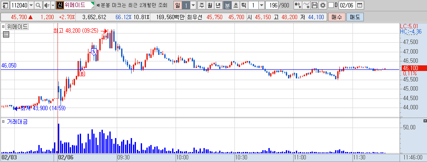Screen dimensions: 427x162
Task: Click the LC:5.01 indicator text
Action: (x=409, y=27)
